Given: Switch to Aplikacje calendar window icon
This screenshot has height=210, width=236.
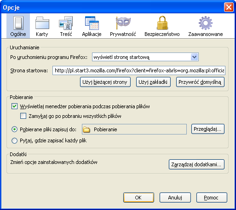Looking at the screenshot, I should (92, 23).
